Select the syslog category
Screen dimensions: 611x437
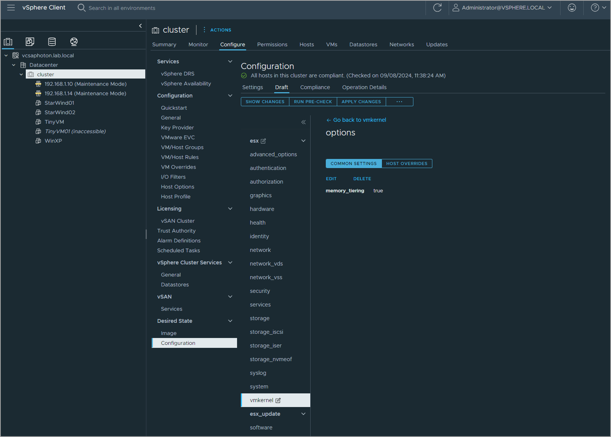click(x=258, y=373)
